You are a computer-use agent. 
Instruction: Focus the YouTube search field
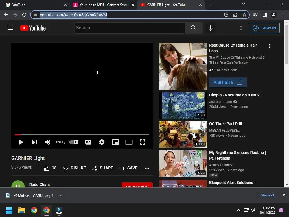coord(129,28)
